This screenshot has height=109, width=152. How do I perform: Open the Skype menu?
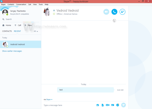point(3,5)
